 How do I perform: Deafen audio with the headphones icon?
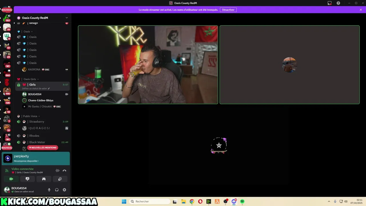pos(57,190)
